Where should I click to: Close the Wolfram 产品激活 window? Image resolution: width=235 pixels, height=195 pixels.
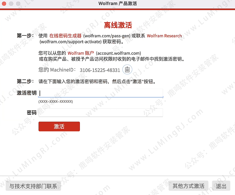[x=4, y=3]
